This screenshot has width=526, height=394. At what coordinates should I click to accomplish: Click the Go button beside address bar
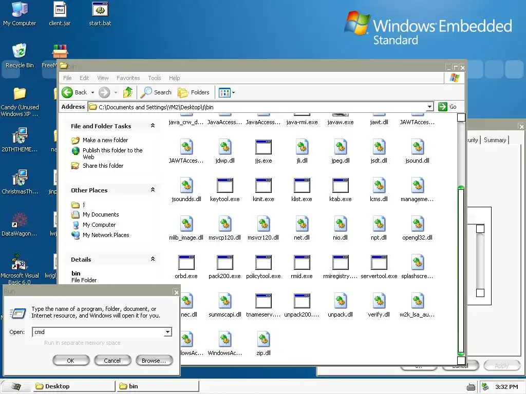coord(448,107)
